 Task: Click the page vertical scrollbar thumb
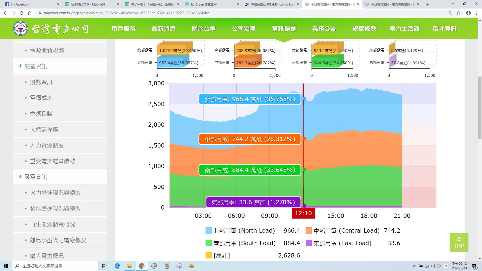(480, 108)
